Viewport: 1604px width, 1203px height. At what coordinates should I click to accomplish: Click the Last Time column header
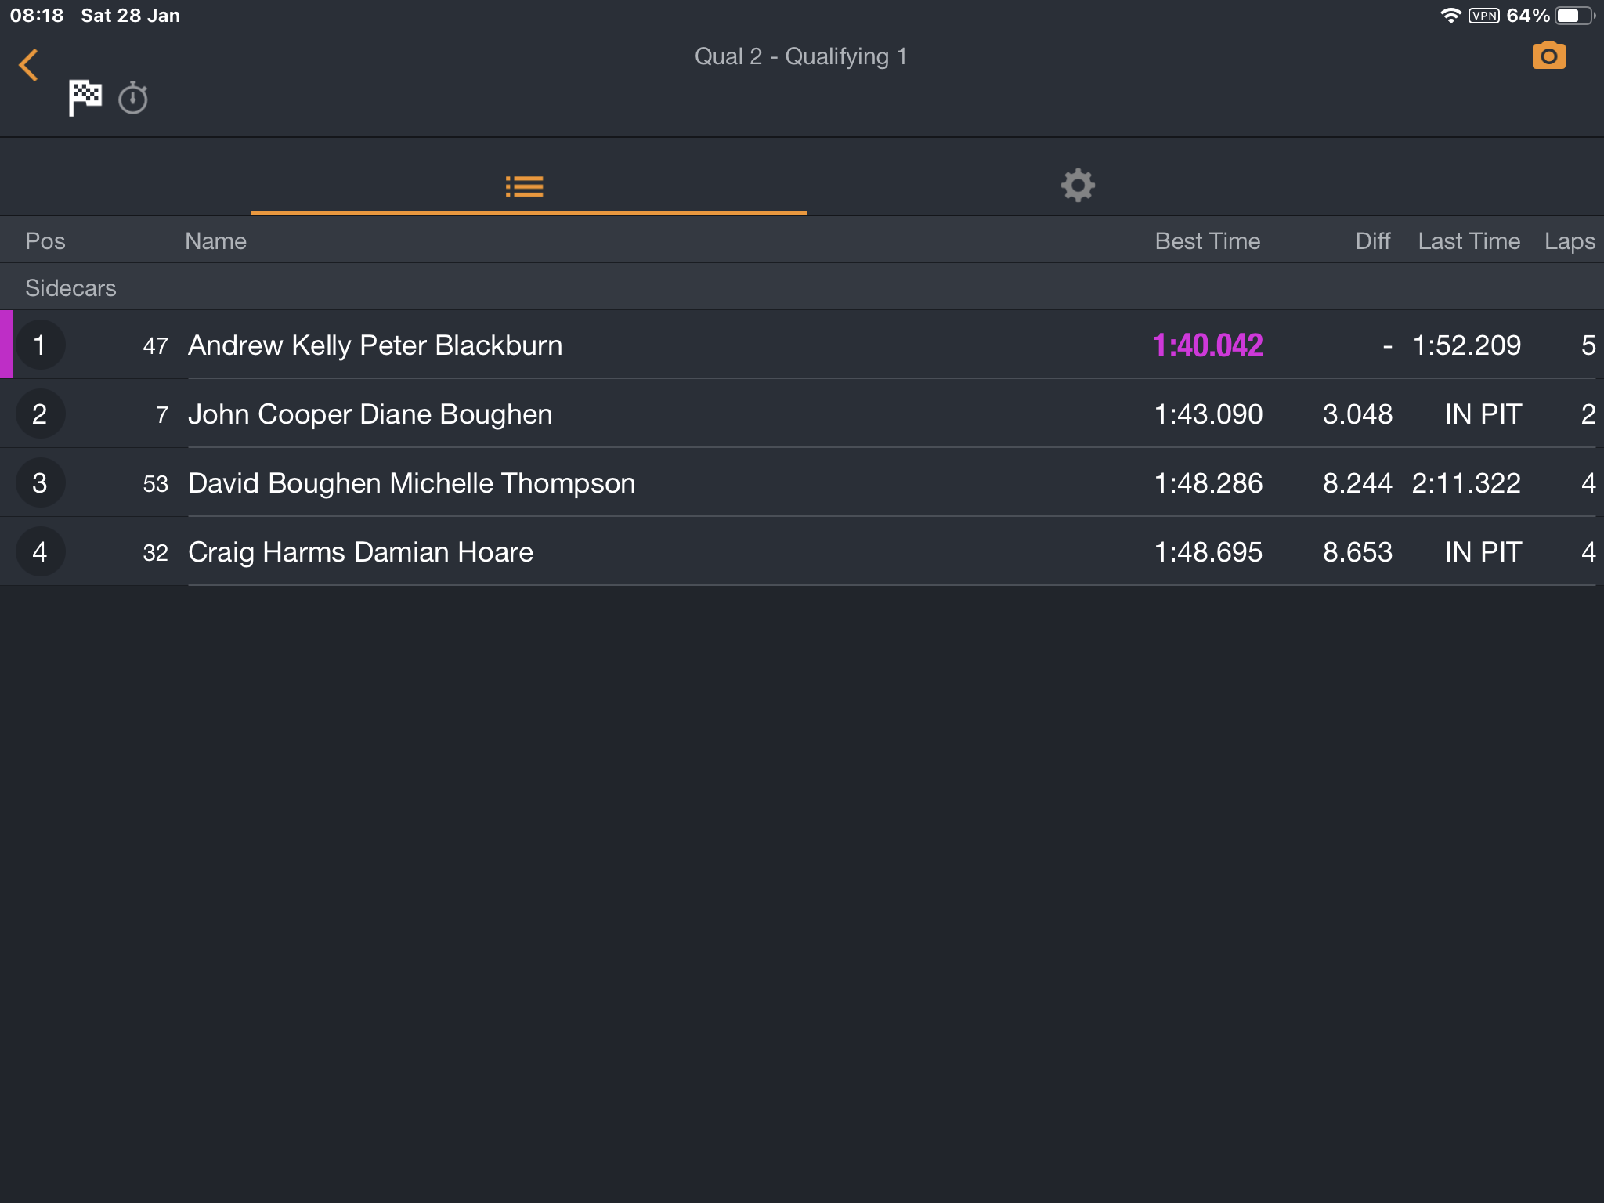(x=1469, y=241)
